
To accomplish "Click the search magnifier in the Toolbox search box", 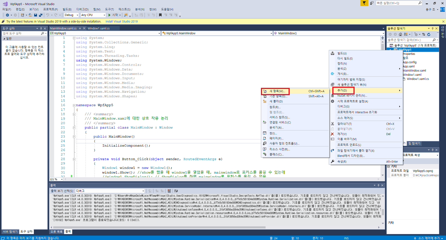I will pos(43,33).
